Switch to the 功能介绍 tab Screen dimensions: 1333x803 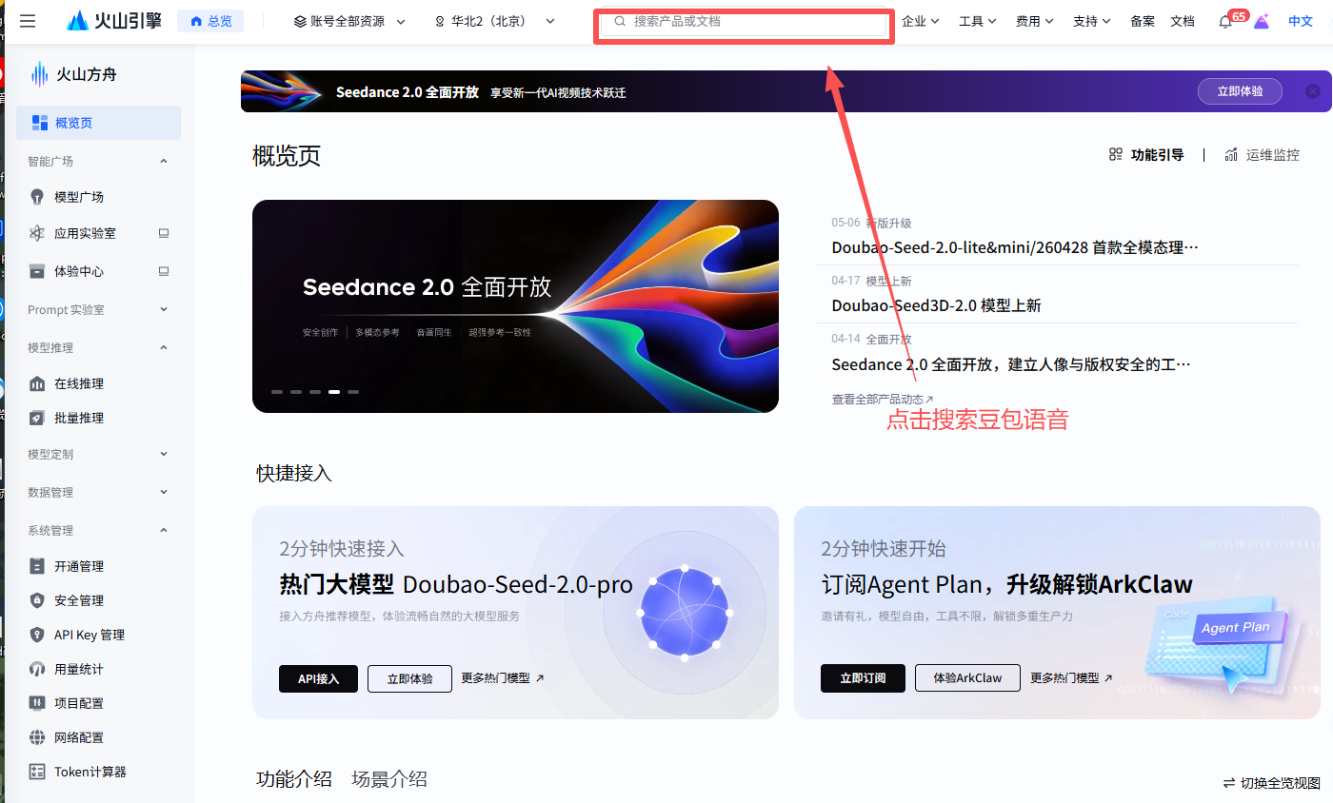(x=294, y=779)
